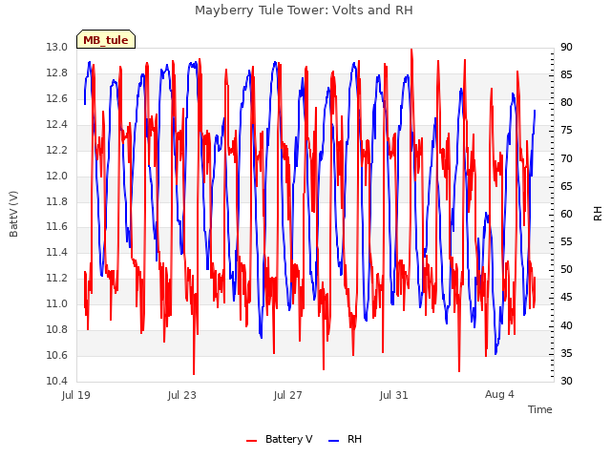
Task: Click the Jul 19 date tick
Action: pos(76,395)
